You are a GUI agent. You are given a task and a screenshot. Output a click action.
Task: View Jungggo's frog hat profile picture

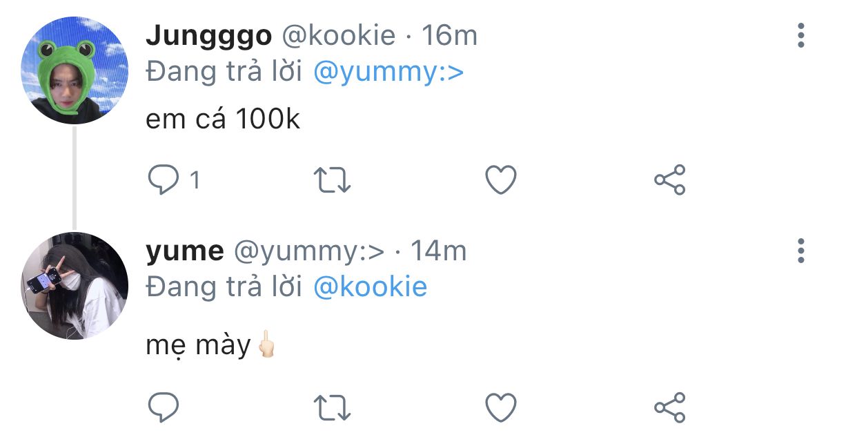click(x=75, y=70)
